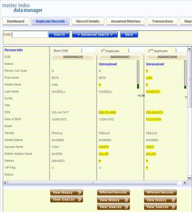Image resolution: width=192 pixels, height=212 pixels.
Task: Select the Main EUID column tab
Action: point(66,51)
